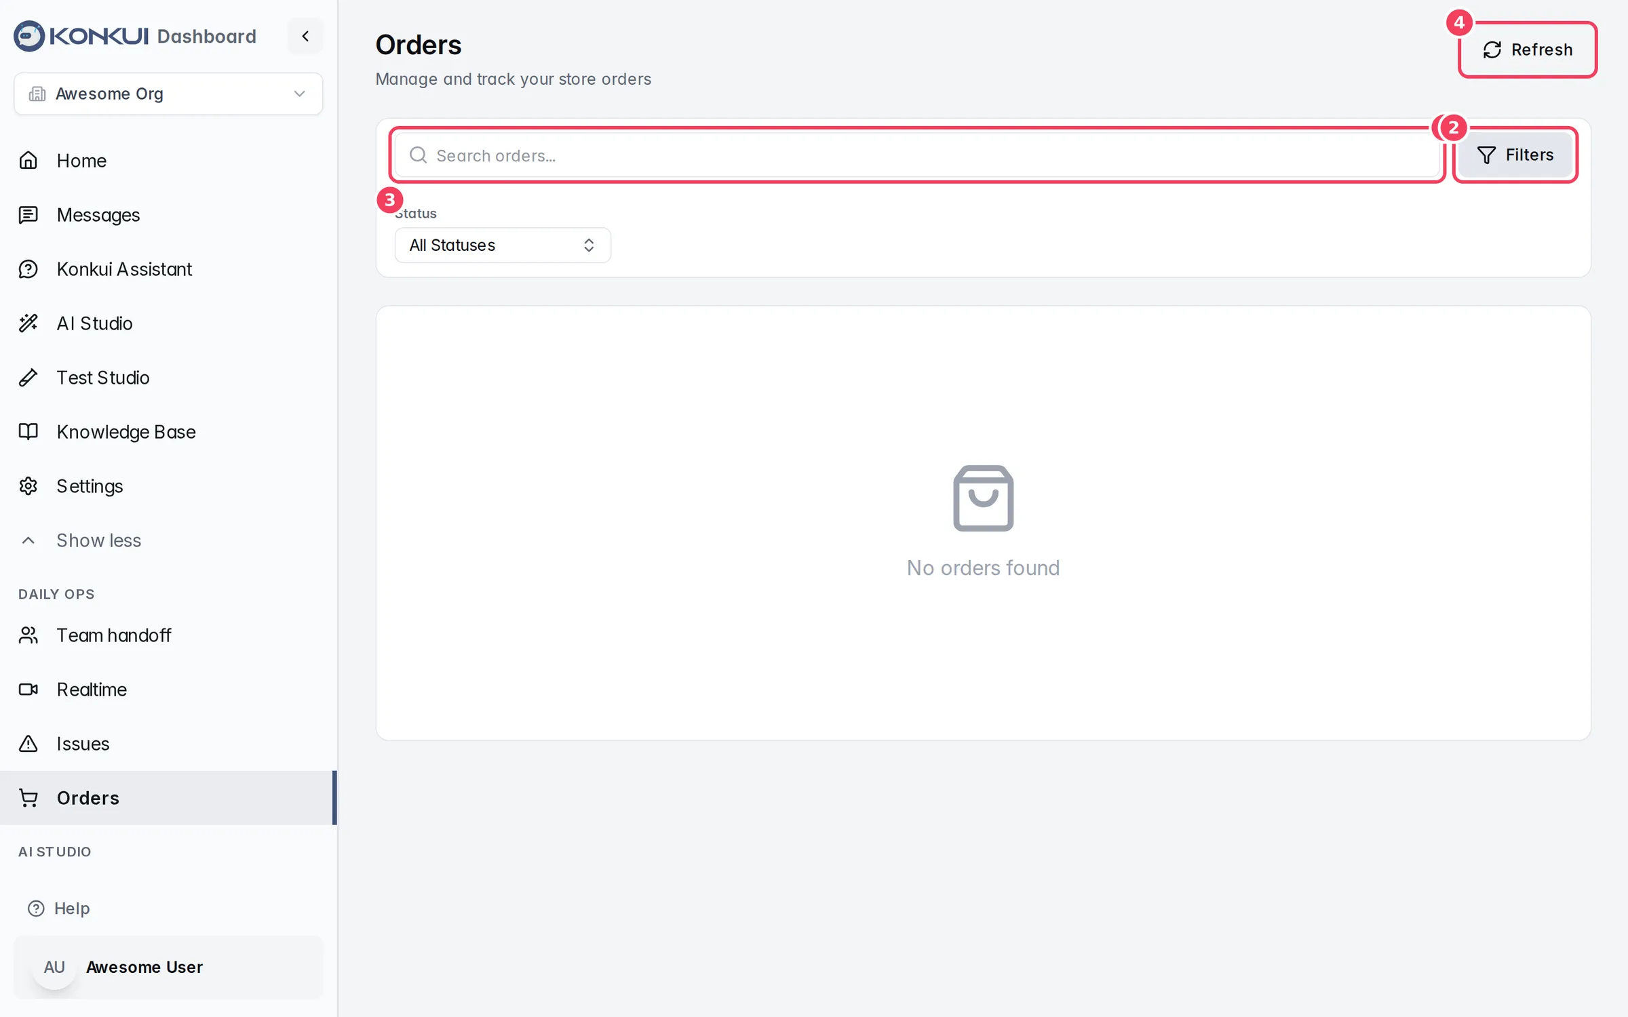Screen dimensions: 1628x1017
Task: Click the shopping bag empty-state icon
Action: pos(983,498)
